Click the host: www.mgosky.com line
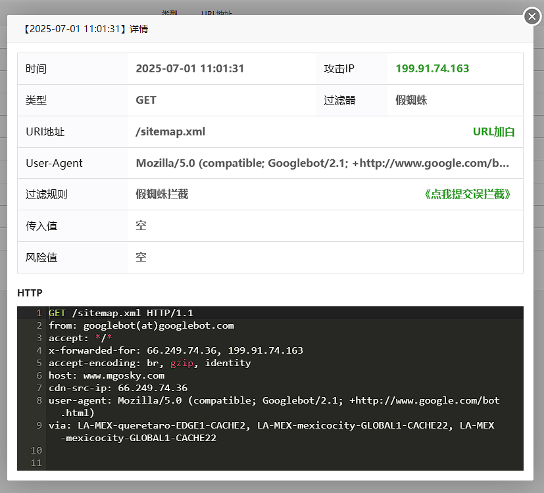The image size is (544, 493). tap(107, 375)
